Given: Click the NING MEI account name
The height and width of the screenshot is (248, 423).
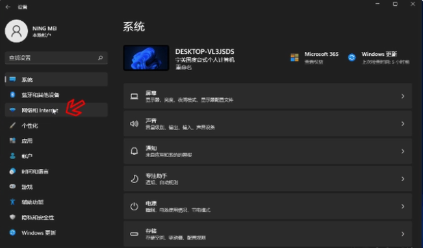Looking at the screenshot, I should click(45, 29).
